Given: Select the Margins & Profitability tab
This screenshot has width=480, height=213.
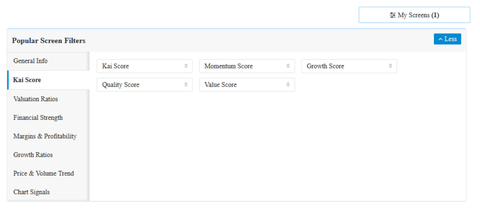Looking at the screenshot, I should tap(45, 136).
